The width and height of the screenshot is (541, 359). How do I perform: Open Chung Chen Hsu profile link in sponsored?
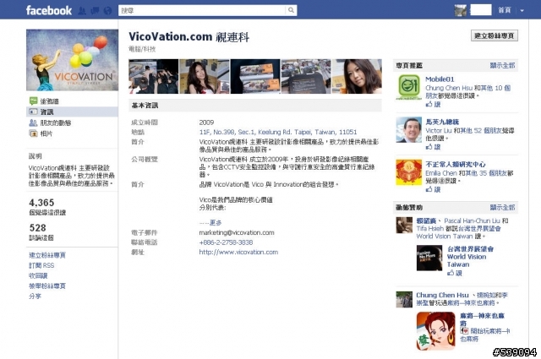(x=442, y=295)
